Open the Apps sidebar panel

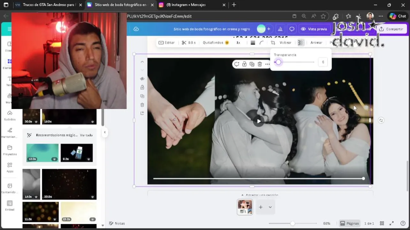click(10, 167)
